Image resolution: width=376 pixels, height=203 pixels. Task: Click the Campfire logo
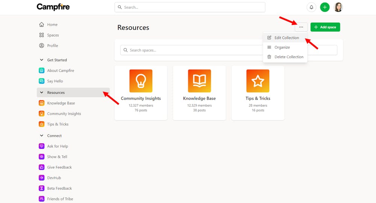point(53,7)
